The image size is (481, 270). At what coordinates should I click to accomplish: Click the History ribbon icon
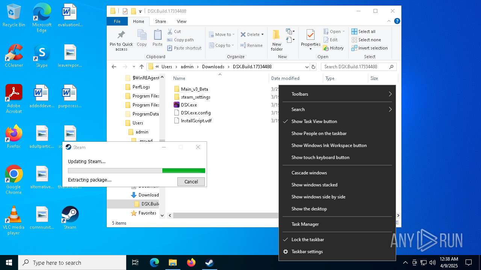333,48
